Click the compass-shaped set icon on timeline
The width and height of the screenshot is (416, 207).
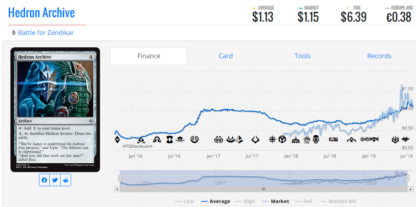tap(273, 140)
